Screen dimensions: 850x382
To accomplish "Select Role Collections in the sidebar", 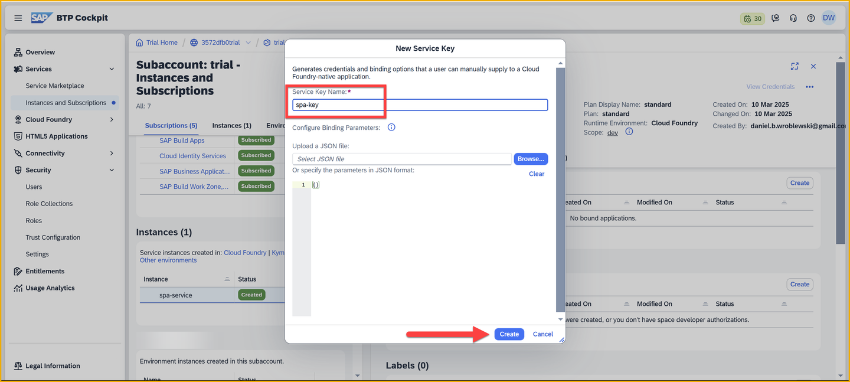I will pyautogui.click(x=49, y=204).
